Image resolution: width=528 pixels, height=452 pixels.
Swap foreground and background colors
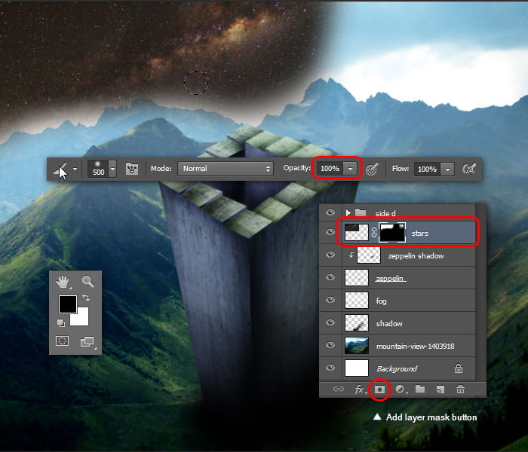tap(86, 298)
